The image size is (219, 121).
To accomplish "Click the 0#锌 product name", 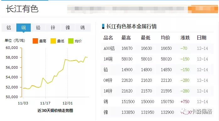I will coord(108,80).
